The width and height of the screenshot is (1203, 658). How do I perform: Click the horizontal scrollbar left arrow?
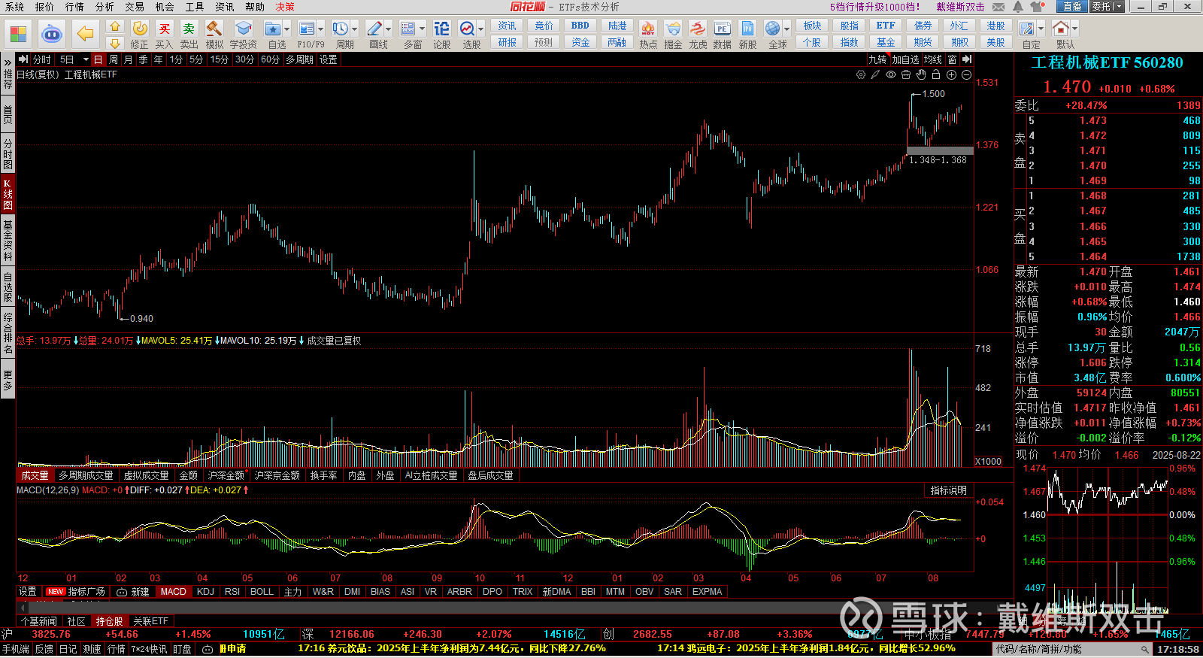coord(22,606)
